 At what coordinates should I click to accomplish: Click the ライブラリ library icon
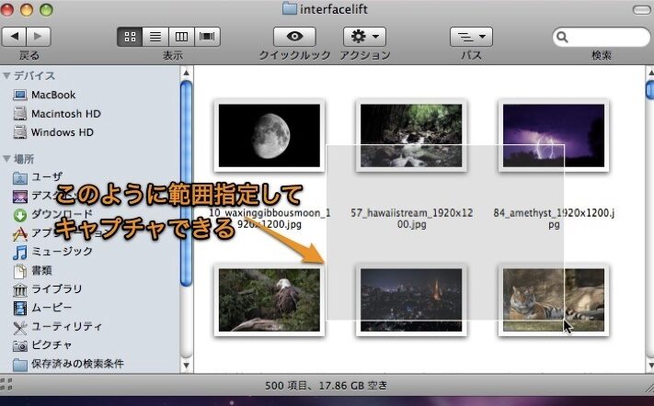pos(19,290)
